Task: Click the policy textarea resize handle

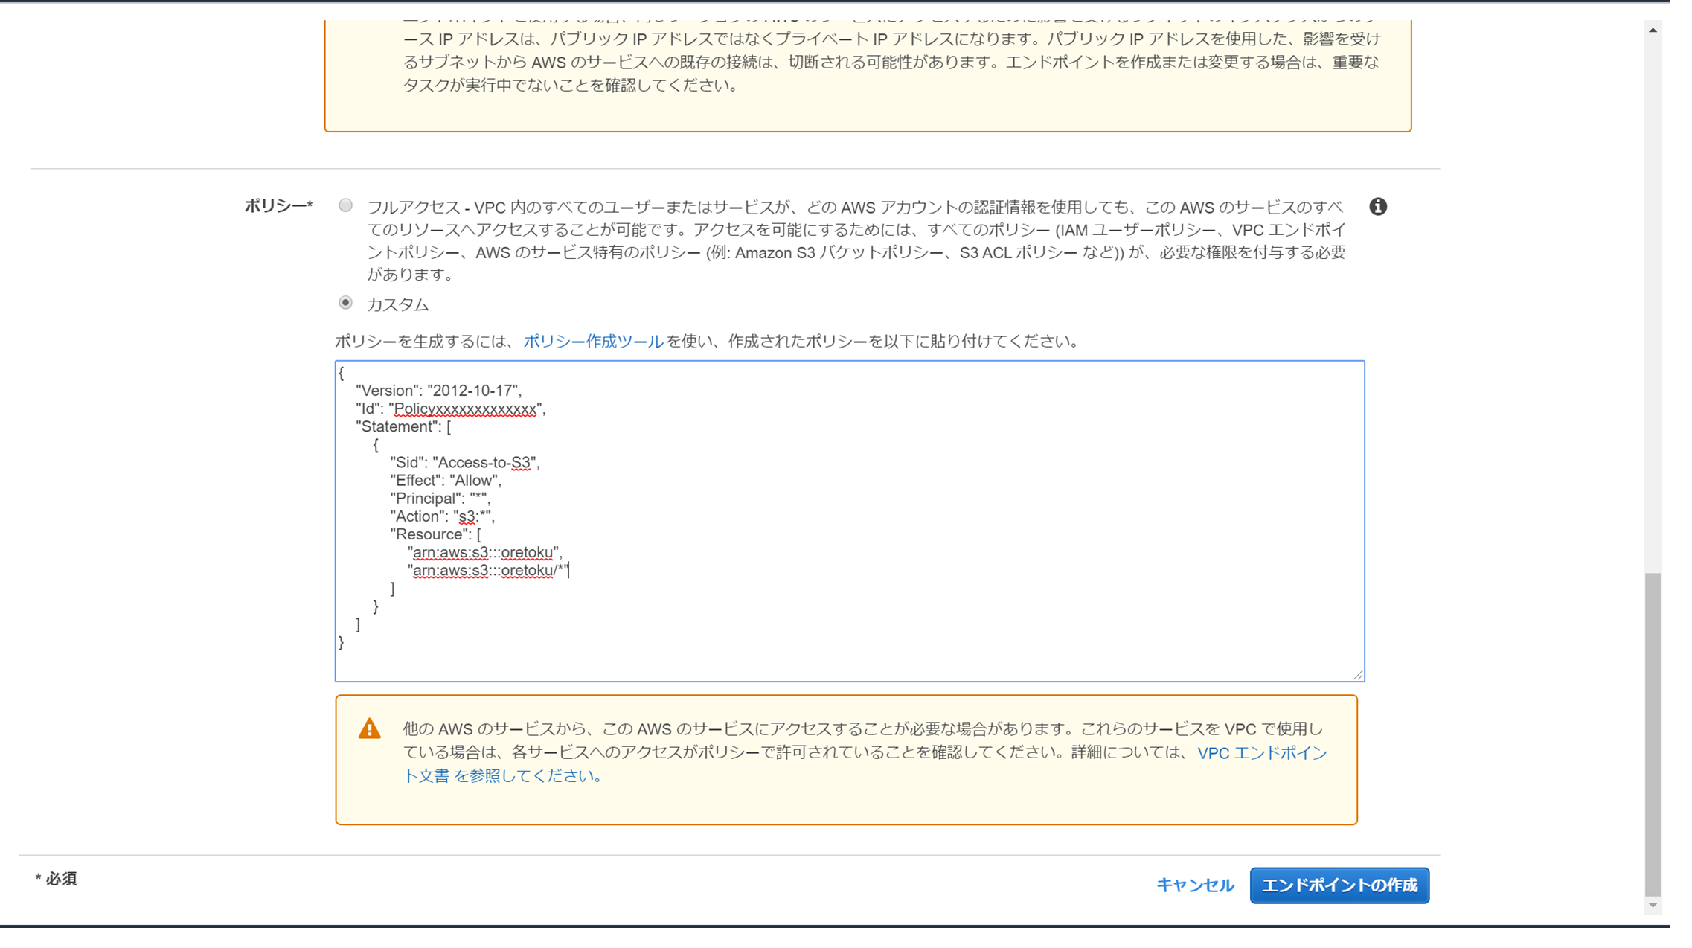Action: [1357, 675]
